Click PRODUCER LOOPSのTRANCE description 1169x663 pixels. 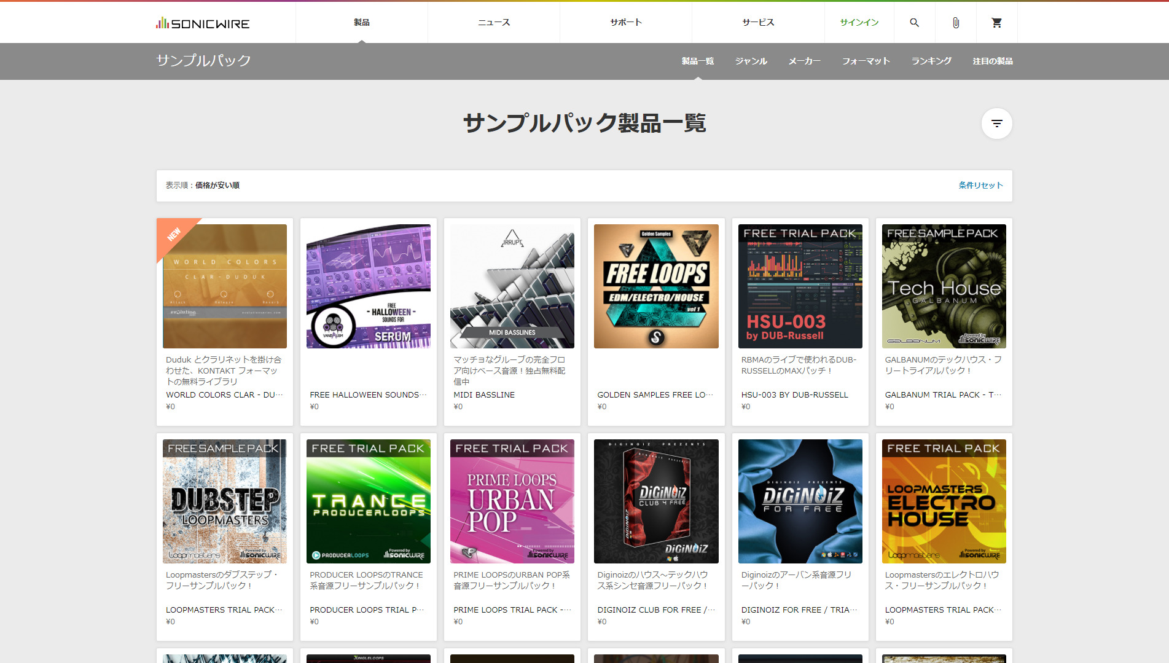(366, 580)
